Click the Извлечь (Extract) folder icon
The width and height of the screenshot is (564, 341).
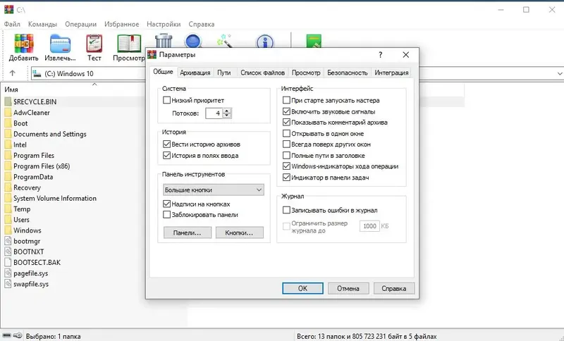[60, 44]
